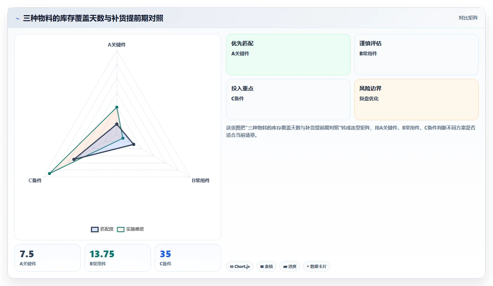Open the 谨慎评估 card
This screenshot has height=286, width=493.
pos(416,55)
